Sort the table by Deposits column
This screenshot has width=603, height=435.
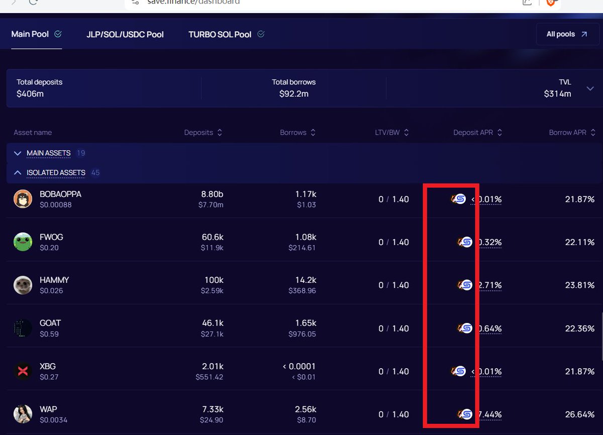[203, 133]
